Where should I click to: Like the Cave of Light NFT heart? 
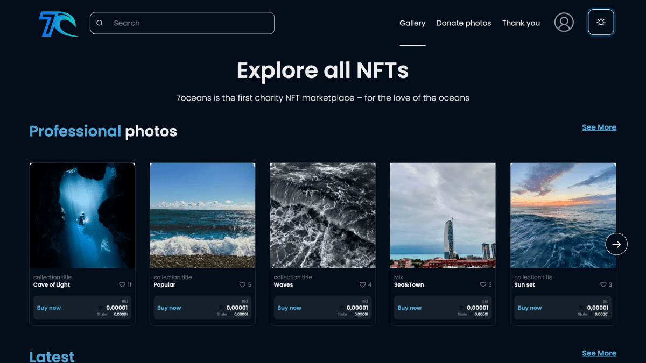122,285
